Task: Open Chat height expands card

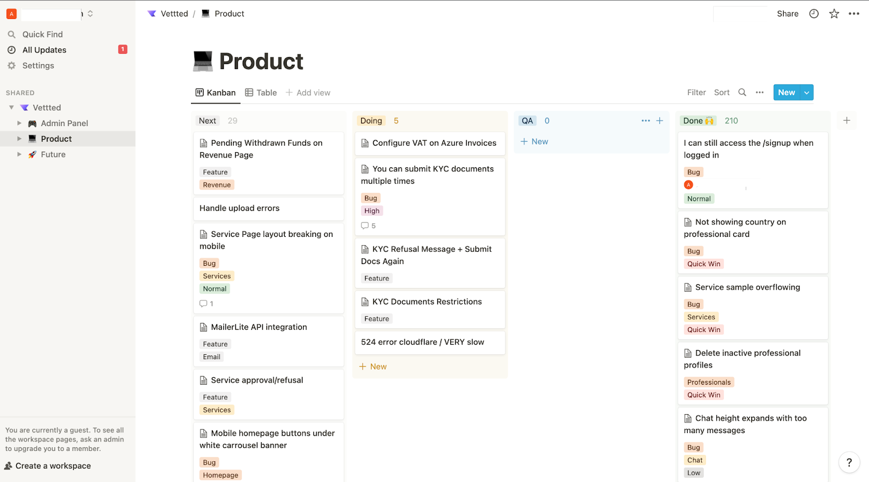Action: point(753,445)
